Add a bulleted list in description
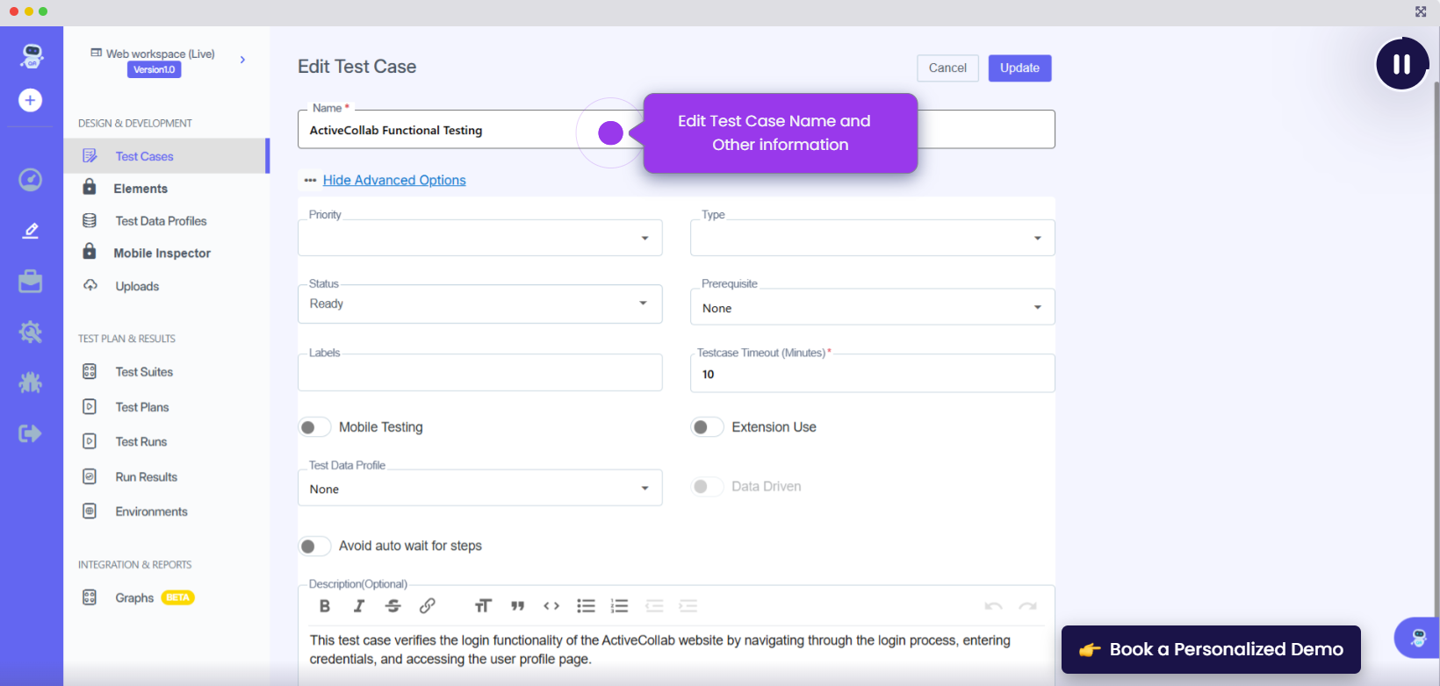This screenshot has height=686, width=1440. 586,606
